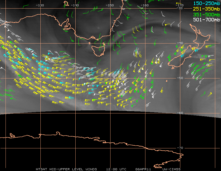221x171 pixels.
Task: Click the -150 longitude label
Action: [x=110, y=5]
